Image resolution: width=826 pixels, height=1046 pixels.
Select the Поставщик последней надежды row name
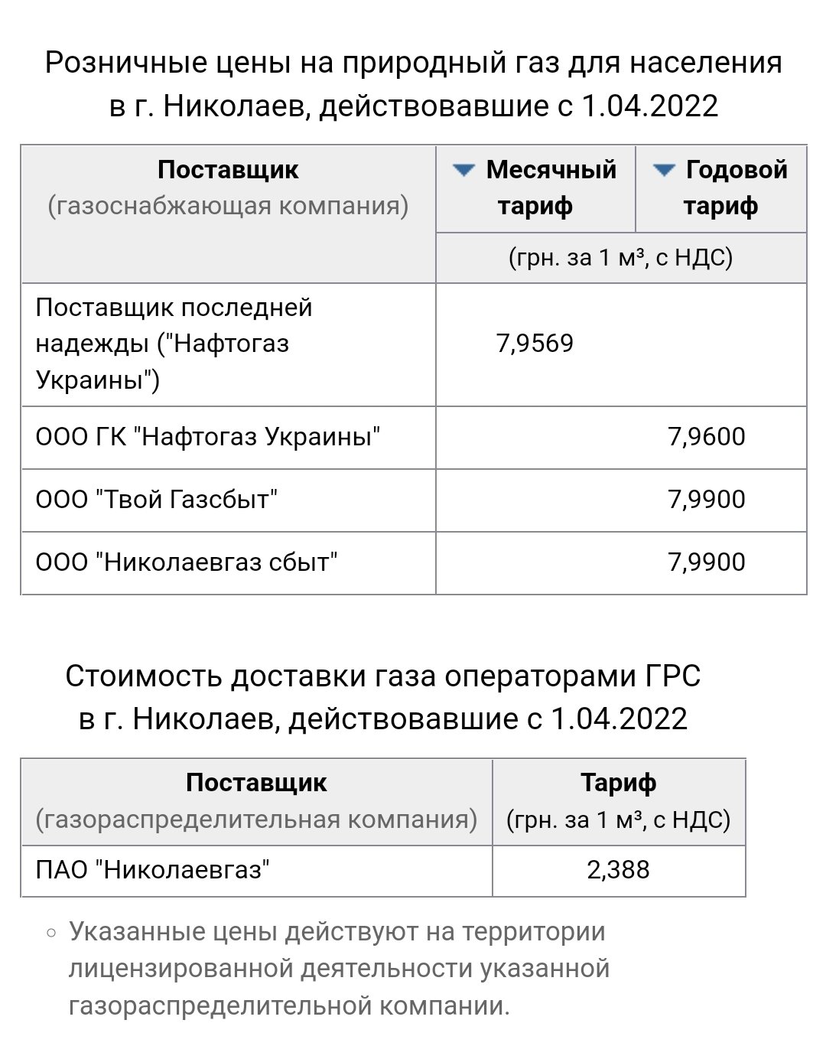[174, 344]
